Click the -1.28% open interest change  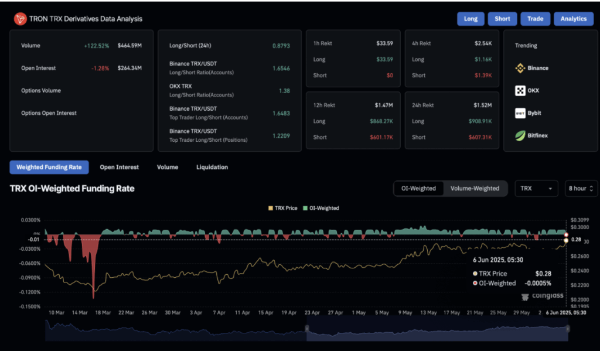click(x=100, y=69)
